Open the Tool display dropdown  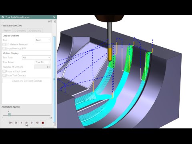pos(43,40)
